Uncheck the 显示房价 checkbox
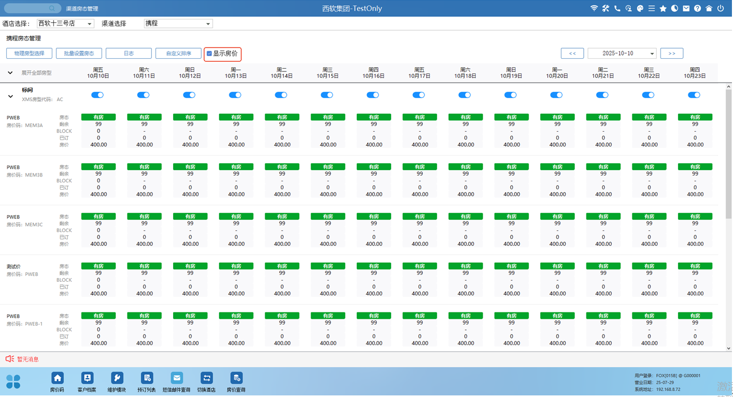This screenshot has height=397, width=733. point(210,53)
